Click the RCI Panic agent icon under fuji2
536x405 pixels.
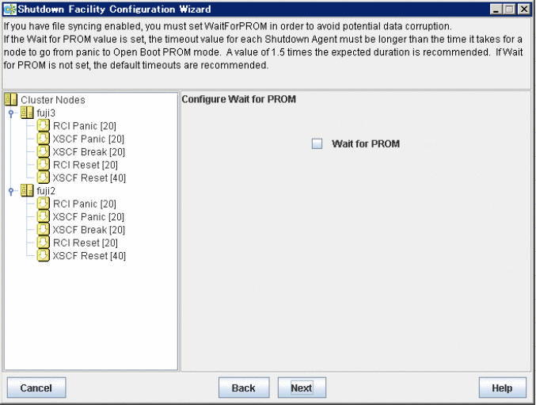(x=43, y=204)
